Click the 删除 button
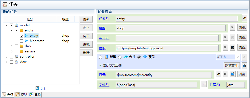This screenshot has height=98, width=250. 86,53
